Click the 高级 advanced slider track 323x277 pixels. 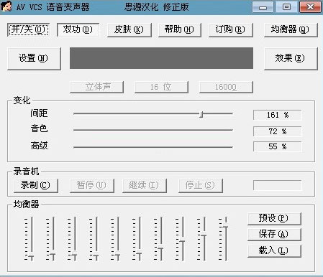click(153, 147)
